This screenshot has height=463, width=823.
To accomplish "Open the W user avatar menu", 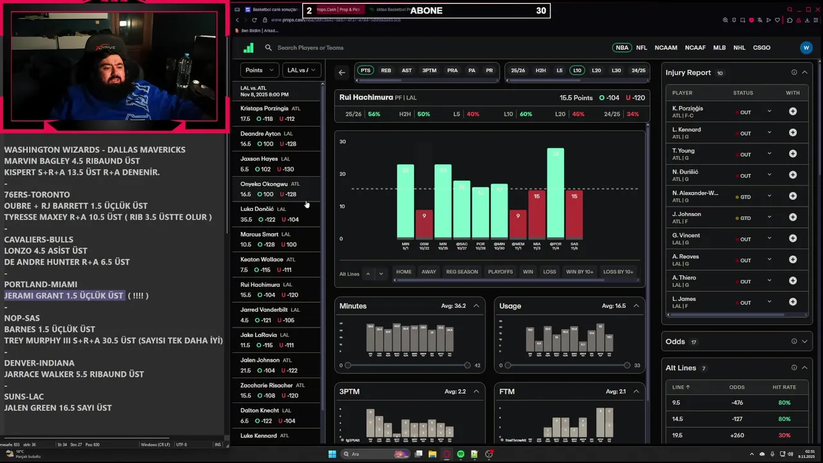I will point(806,48).
